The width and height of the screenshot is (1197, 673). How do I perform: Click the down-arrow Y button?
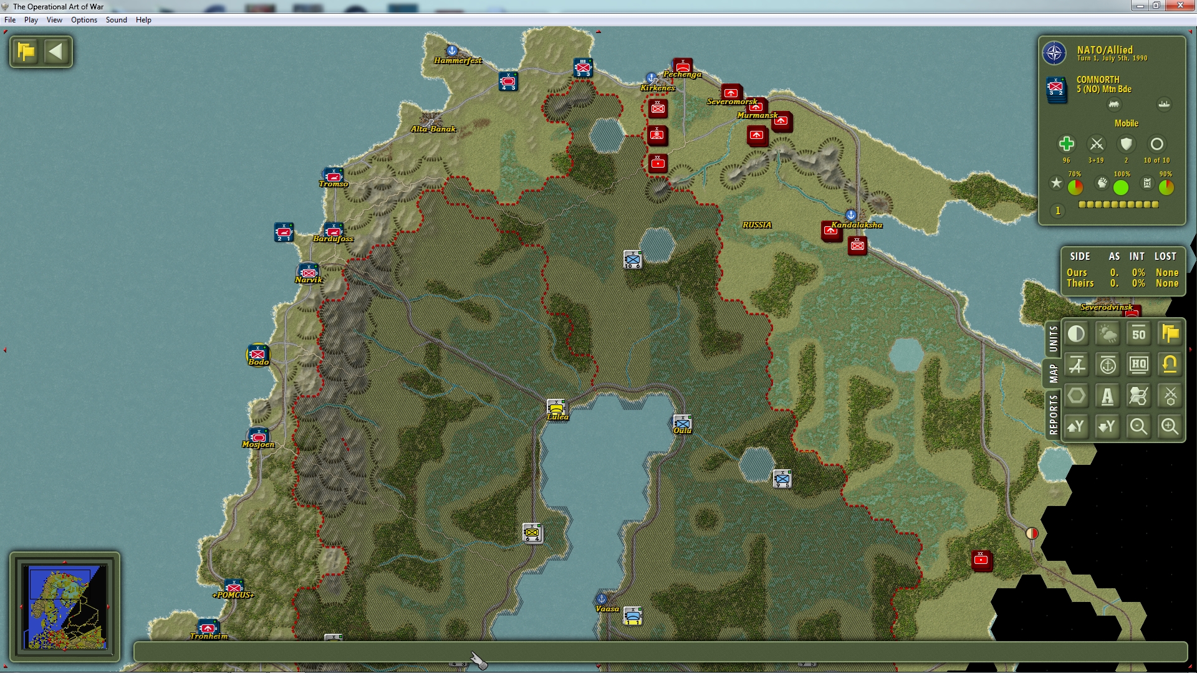pyautogui.click(x=1108, y=427)
